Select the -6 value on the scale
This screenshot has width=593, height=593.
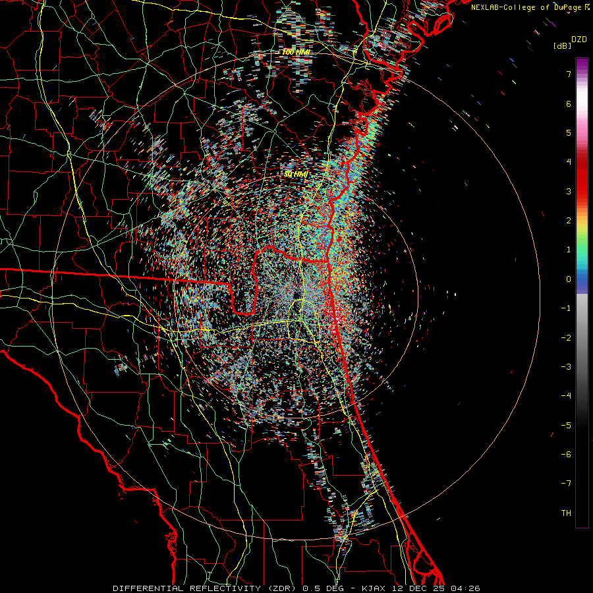click(566, 455)
